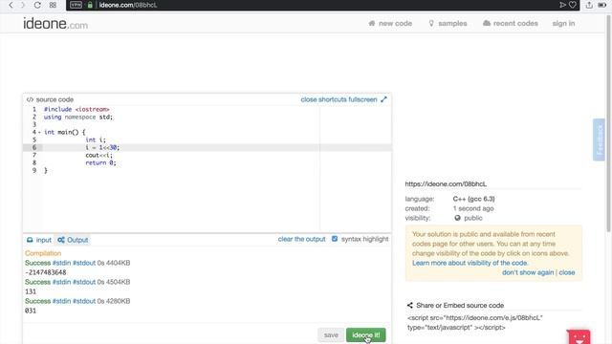This screenshot has width=612, height=344.
Task: Click the battery icon at the top right
Action: click(x=602, y=5)
